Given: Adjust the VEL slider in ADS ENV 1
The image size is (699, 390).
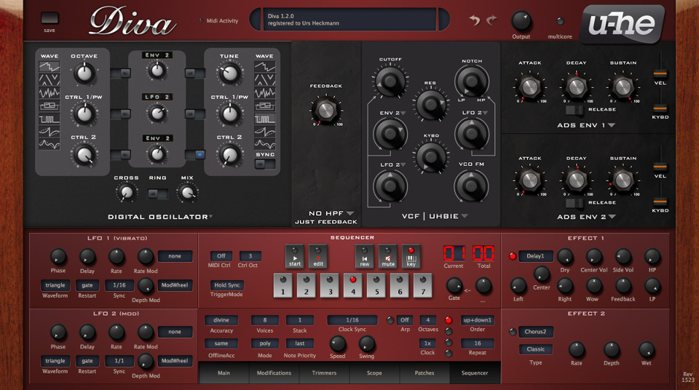Looking at the screenshot, I should 660,73.
